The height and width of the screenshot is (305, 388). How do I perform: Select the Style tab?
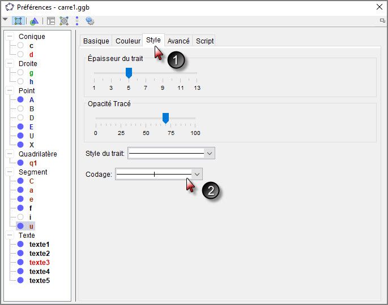click(x=153, y=40)
